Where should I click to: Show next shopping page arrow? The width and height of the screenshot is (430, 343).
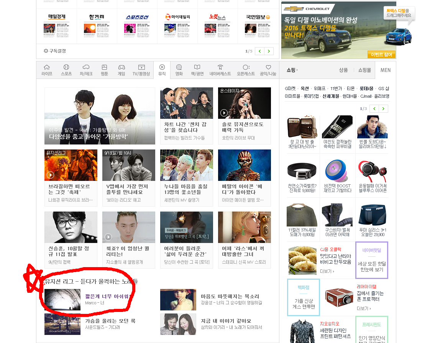[384, 108]
